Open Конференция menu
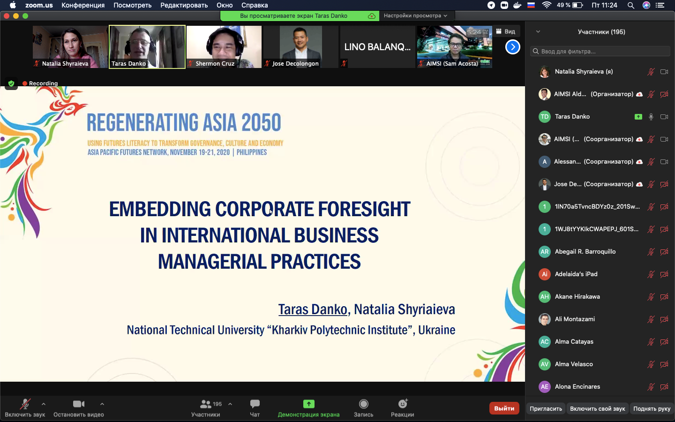This screenshot has width=675, height=422. pos(83,5)
